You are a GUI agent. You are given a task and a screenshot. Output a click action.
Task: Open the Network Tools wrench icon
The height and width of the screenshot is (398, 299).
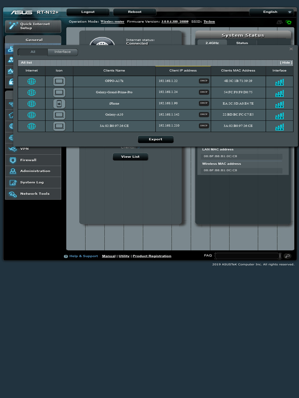[13, 194]
